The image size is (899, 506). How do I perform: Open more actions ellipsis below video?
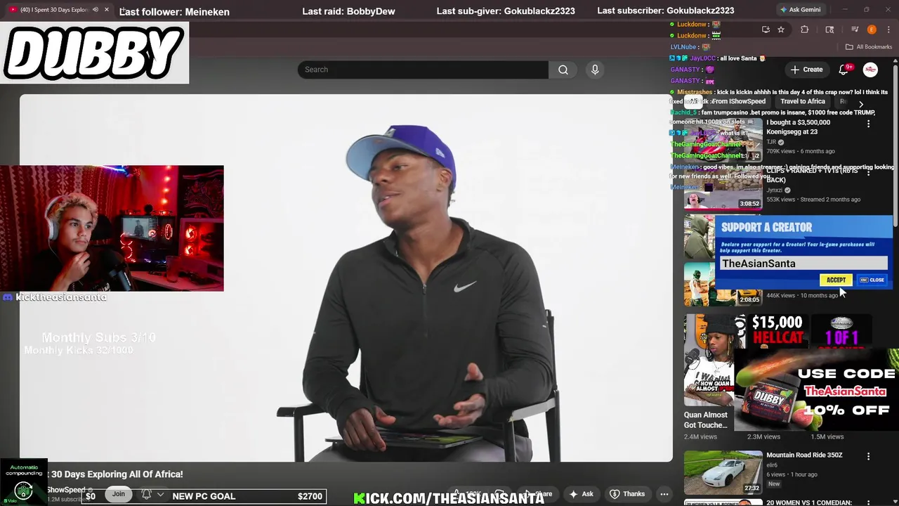coord(664,494)
